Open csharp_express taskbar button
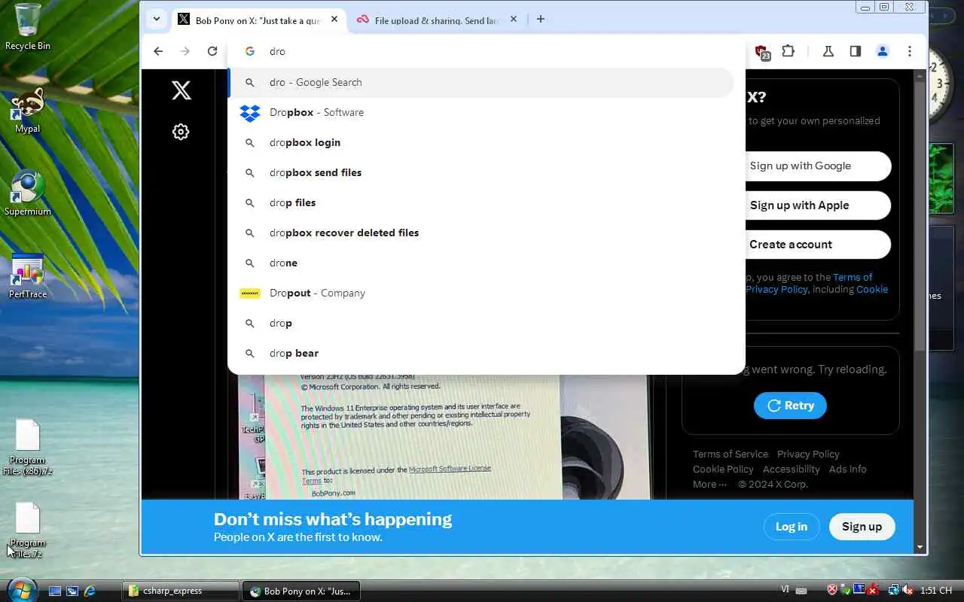Image resolution: width=964 pixels, height=602 pixels. click(x=180, y=591)
